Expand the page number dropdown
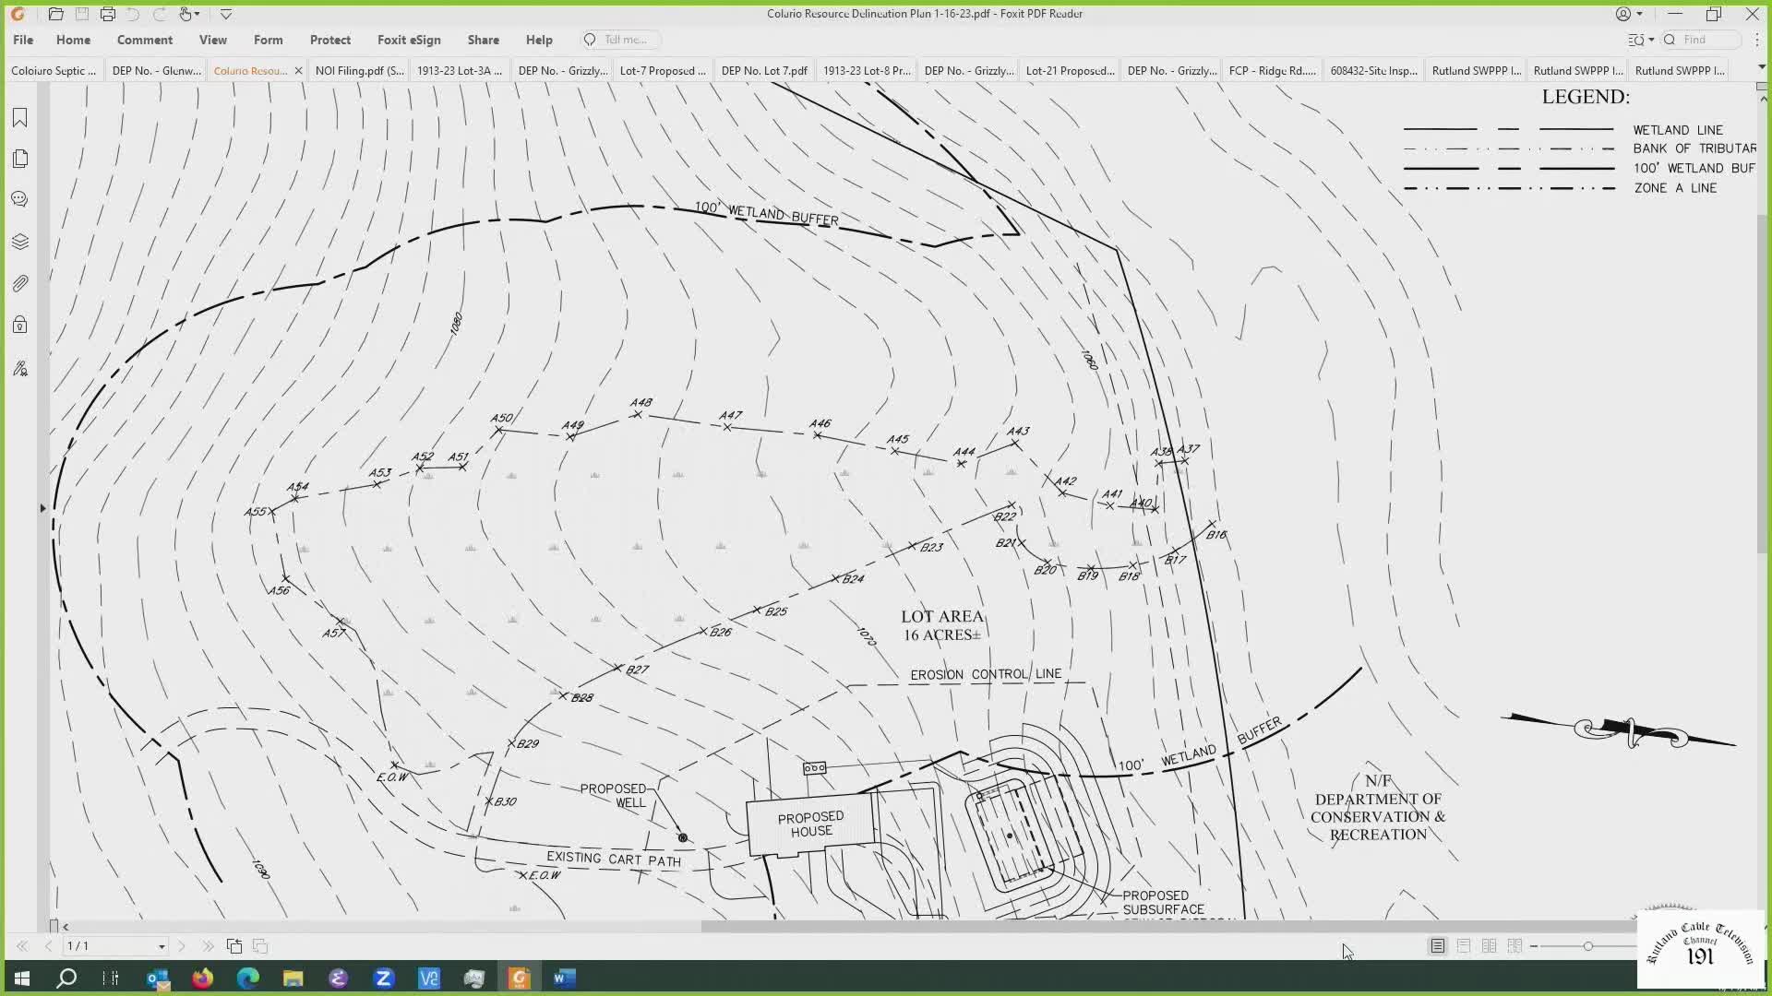 [x=162, y=946]
